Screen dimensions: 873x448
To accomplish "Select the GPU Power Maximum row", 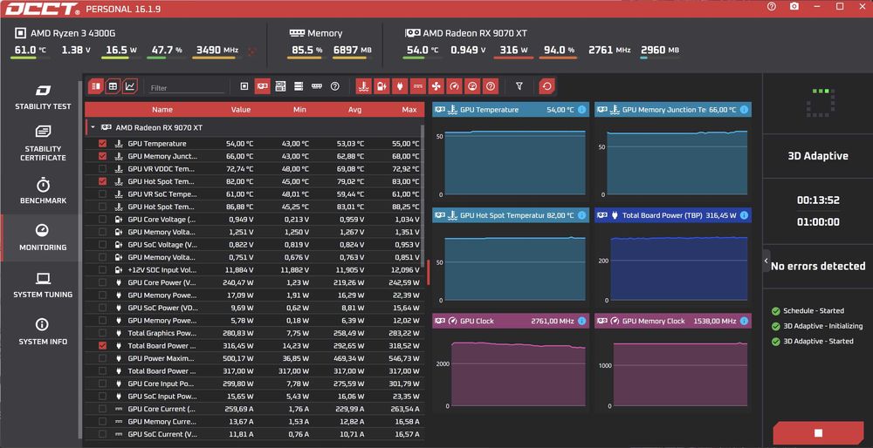I will click(254, 358).
